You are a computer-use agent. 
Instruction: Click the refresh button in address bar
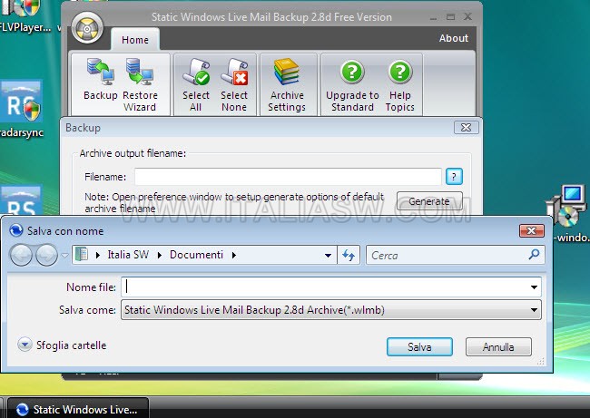(x=349, y=255)
